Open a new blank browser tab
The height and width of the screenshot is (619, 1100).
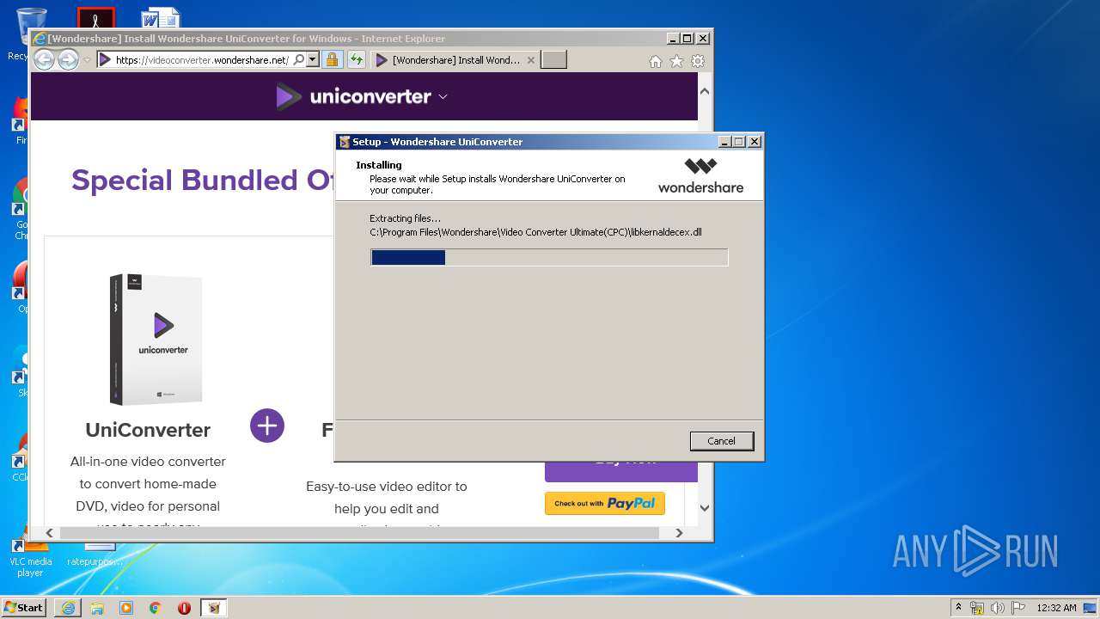point(554,60)
